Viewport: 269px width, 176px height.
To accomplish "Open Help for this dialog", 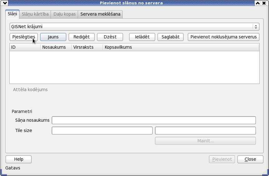I will tap(18, 159).
